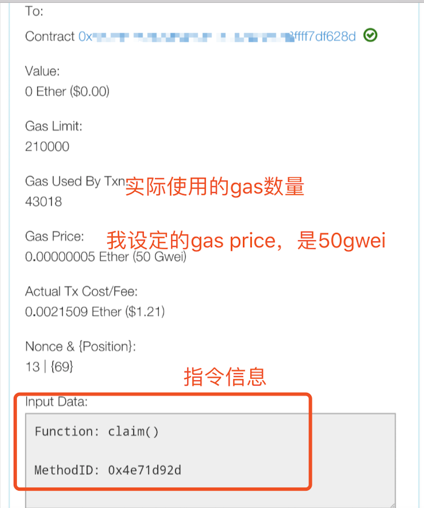Select the Gas Limit value 210000
This screenshot has height=508, width=424.
coord(47,146)
